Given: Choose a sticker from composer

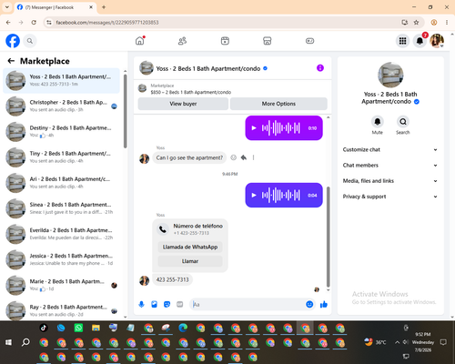Looking at the screenshot, I should (167, 304).
